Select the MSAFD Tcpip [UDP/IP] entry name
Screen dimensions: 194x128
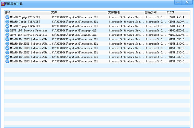pyautogui.click(x=25, y=22)
